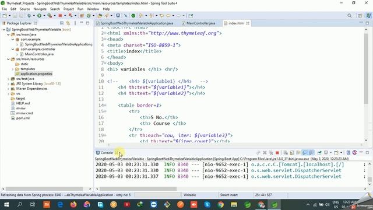The height and width of the screenshot is (210, 373).
Task: Click Pin Console icon
Action: (319, 153)
